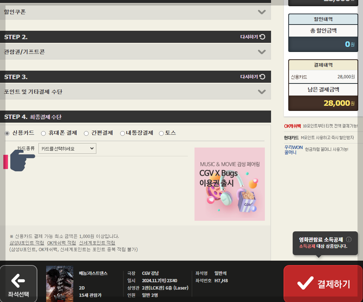Reset STEP 2 with 다시하기
363x302 pixels.
coord(253,37)
